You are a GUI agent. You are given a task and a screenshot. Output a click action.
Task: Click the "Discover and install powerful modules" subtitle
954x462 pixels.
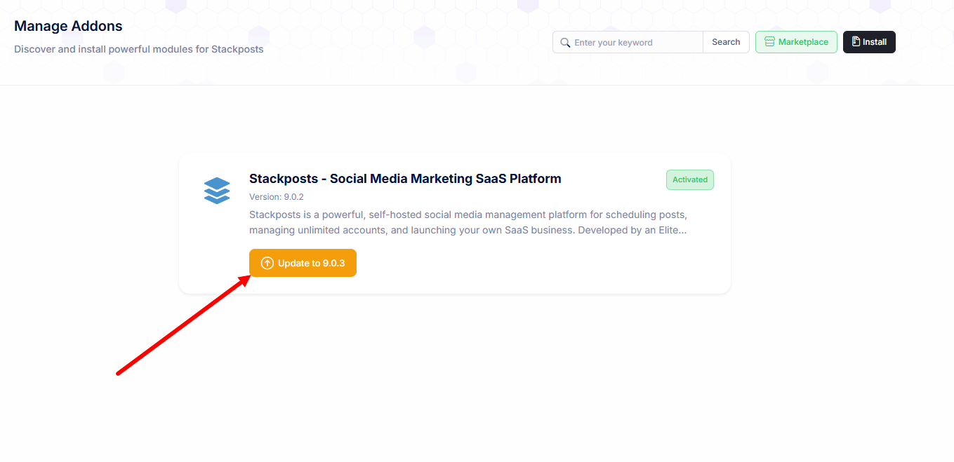pyautogui.click(x=138, y=49)
